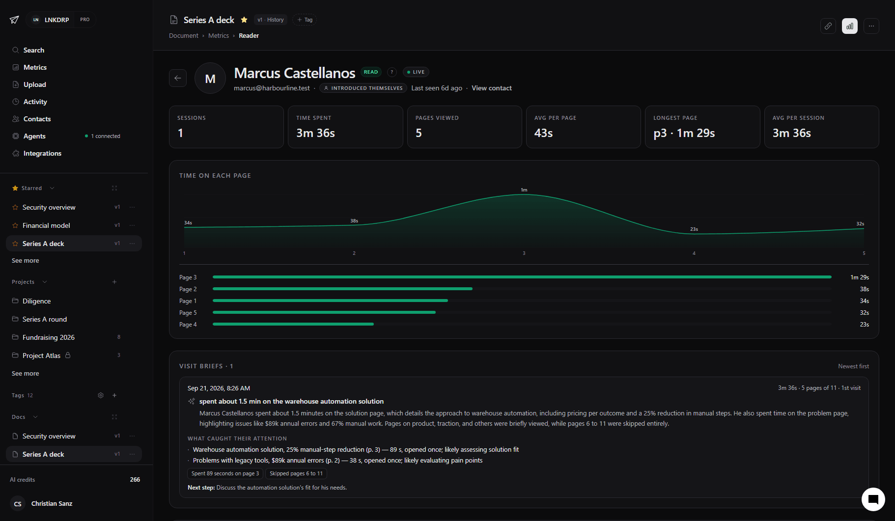Open v1 History for the deck
Viewport: 895px width, 521px height.
coord(271,20)
